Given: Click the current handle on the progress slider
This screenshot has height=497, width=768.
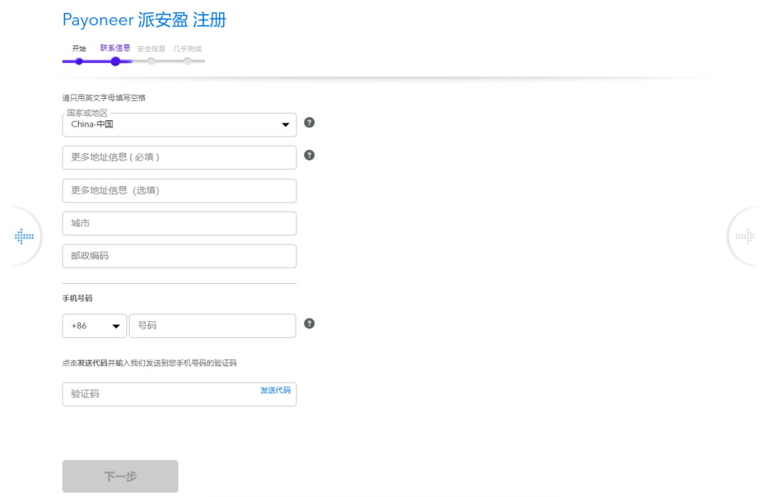Looking at the screenshot, I should click(x=115, y=61).
